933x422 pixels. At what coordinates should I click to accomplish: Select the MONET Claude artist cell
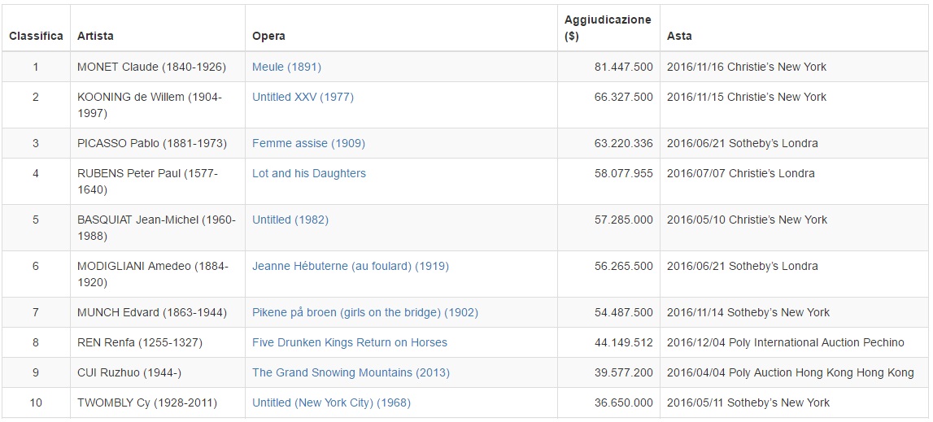point(151,67)
